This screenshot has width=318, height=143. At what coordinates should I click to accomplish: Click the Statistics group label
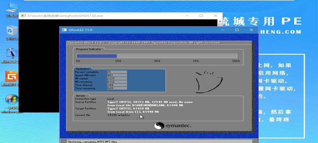tap(83, 69)
